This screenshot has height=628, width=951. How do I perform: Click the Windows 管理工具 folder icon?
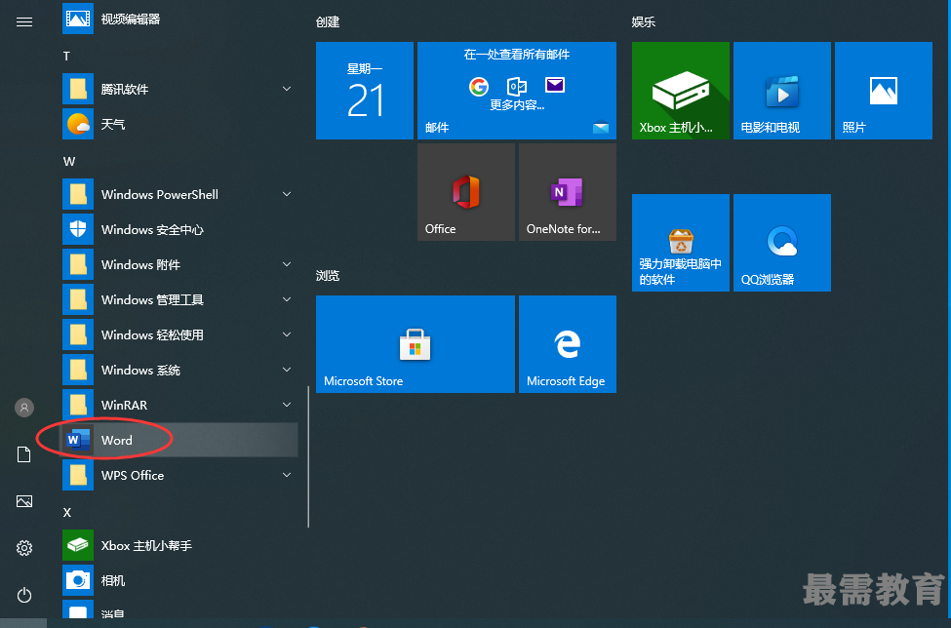[x=78, y=300]
